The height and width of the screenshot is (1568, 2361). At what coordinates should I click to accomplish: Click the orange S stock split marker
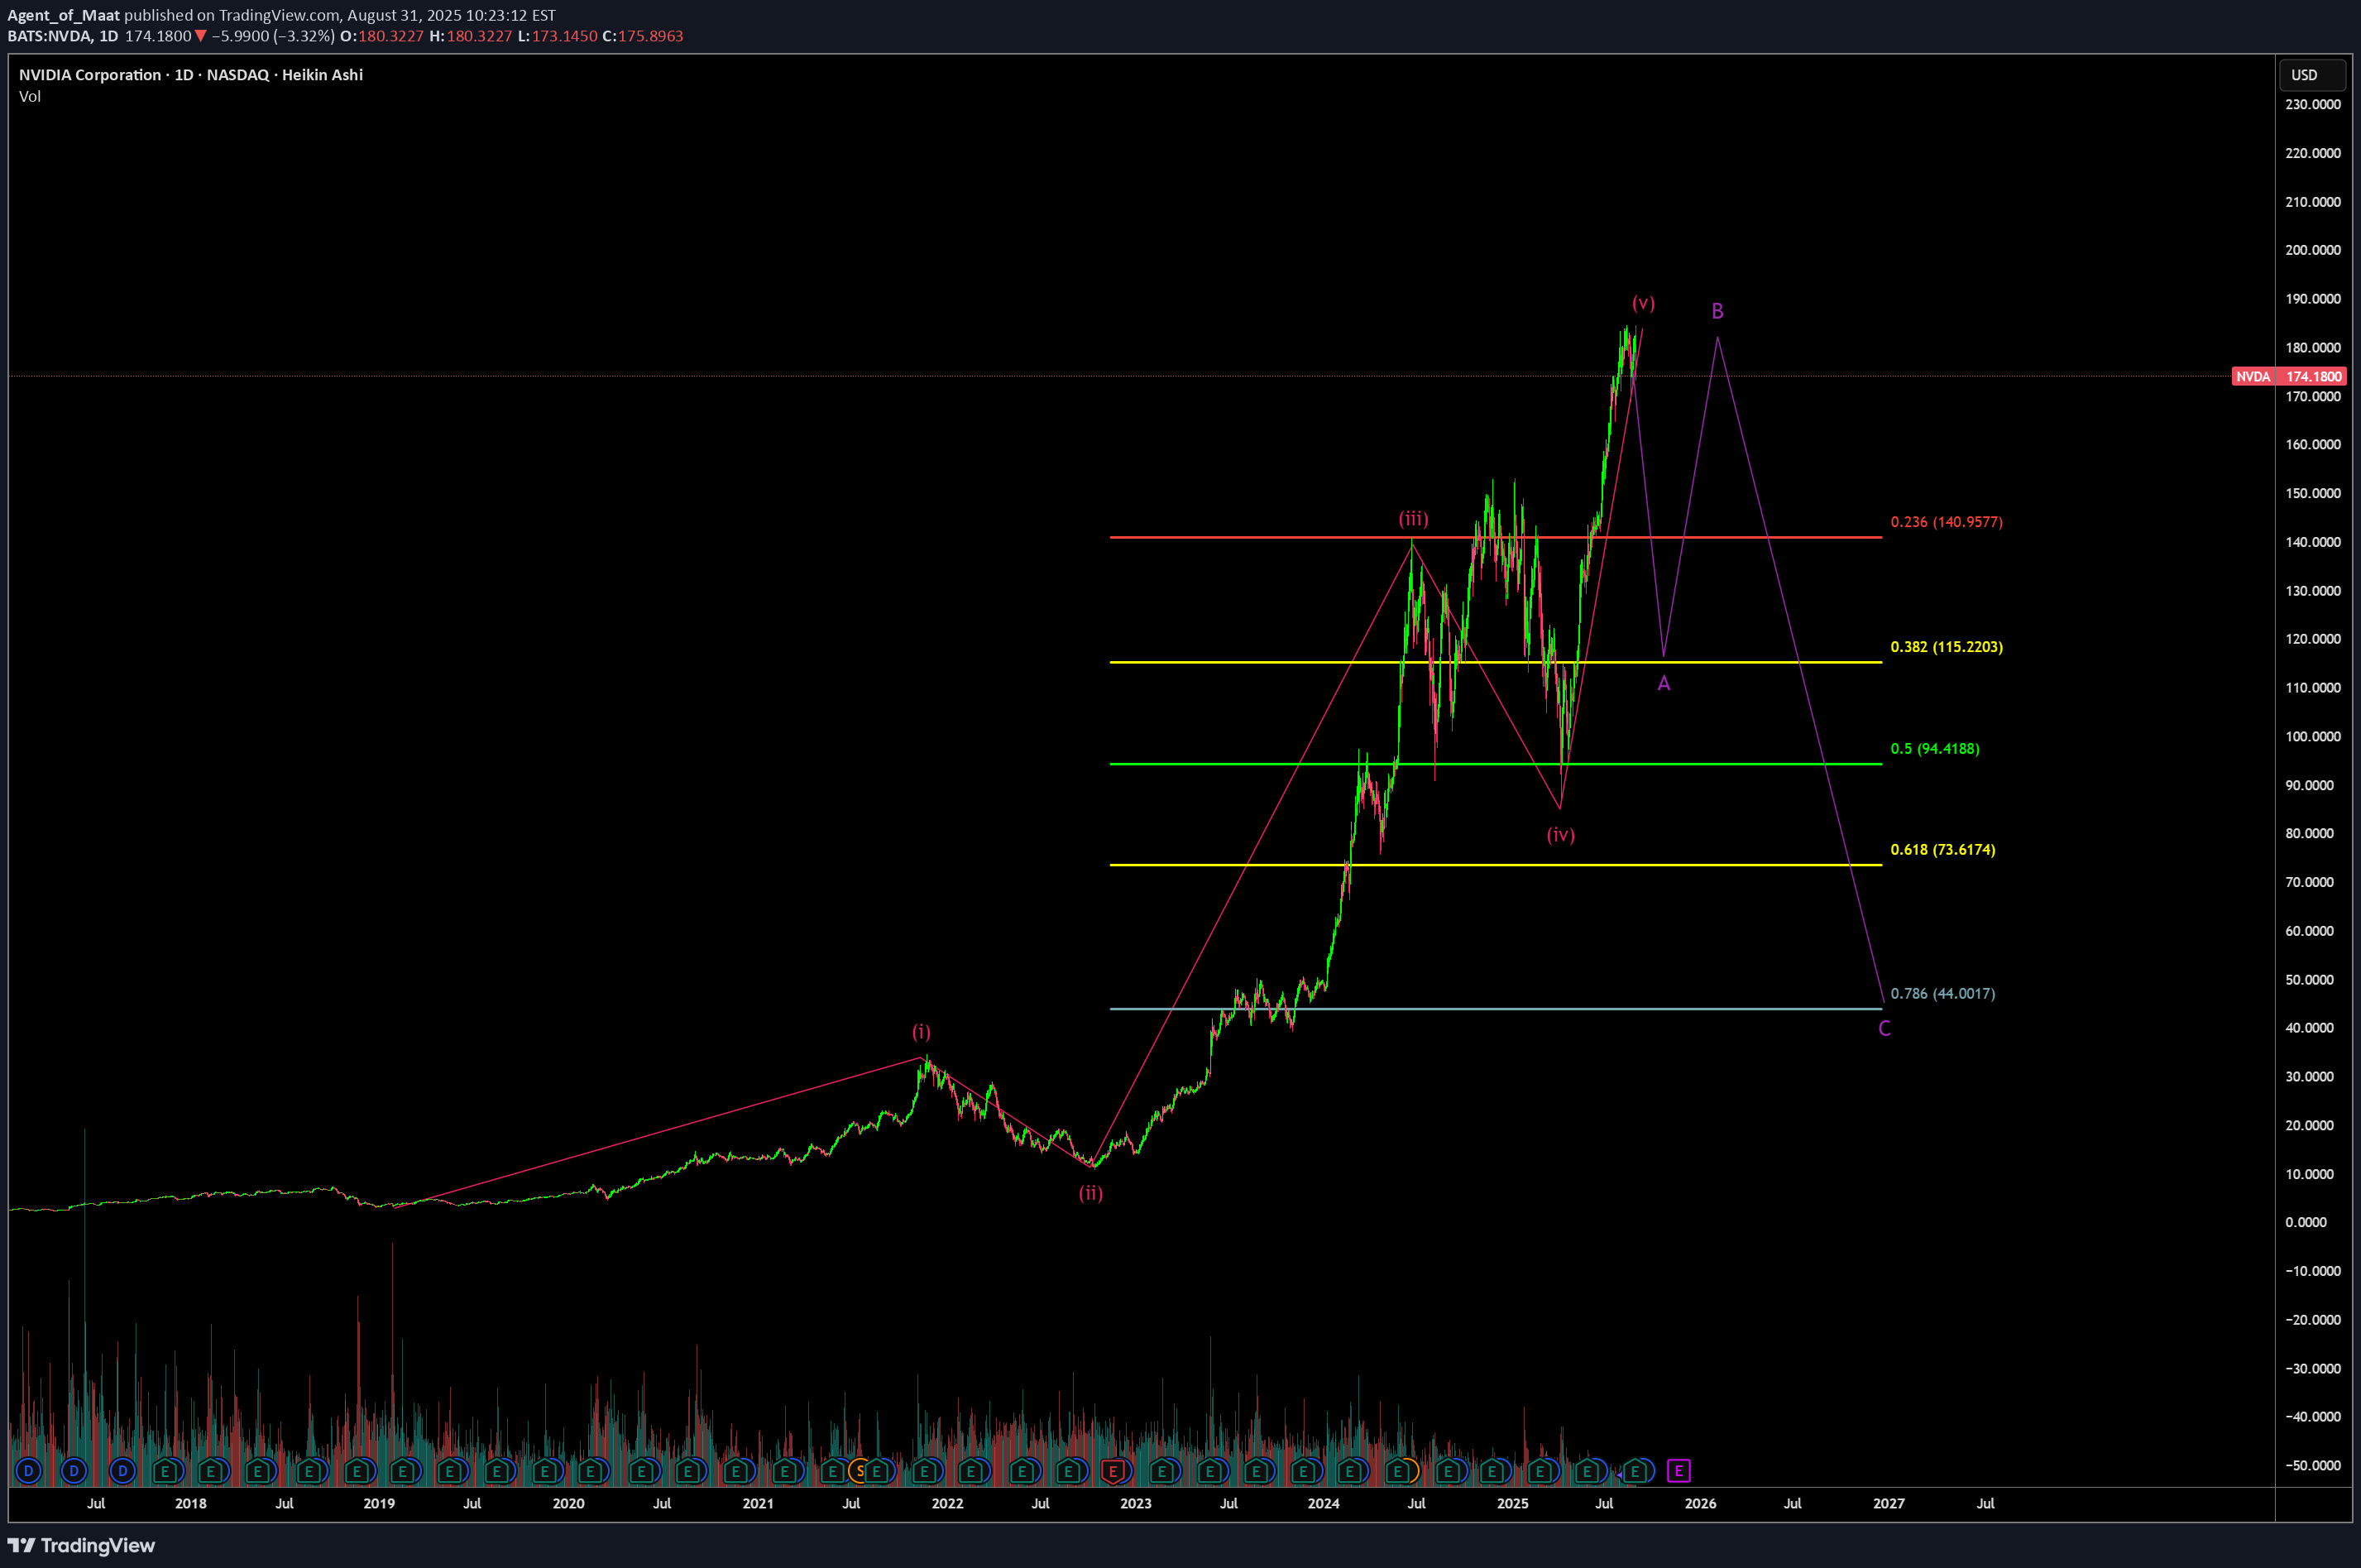(859, 1470)
